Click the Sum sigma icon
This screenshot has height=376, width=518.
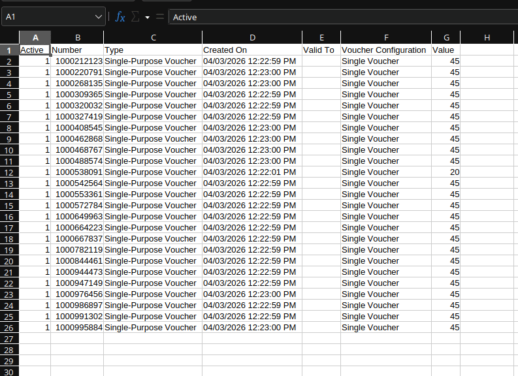(135, 16)
